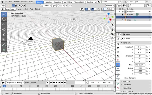Screen dimensions: 152x95
Task: Open the Physics properties tab
Action: coord(118,76)
